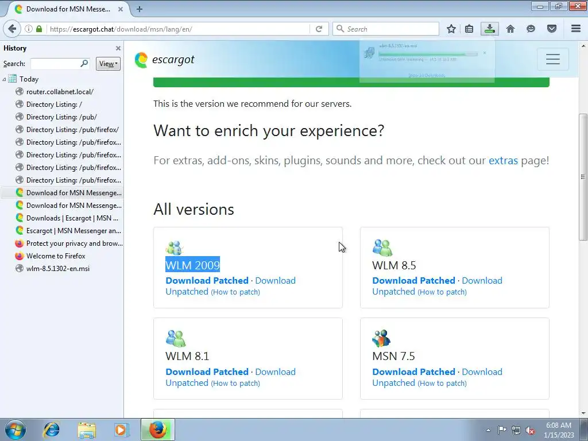Click the WLM 8.1 messenger icon
Screen dimensions: 588x441
[x=176, y=339]
